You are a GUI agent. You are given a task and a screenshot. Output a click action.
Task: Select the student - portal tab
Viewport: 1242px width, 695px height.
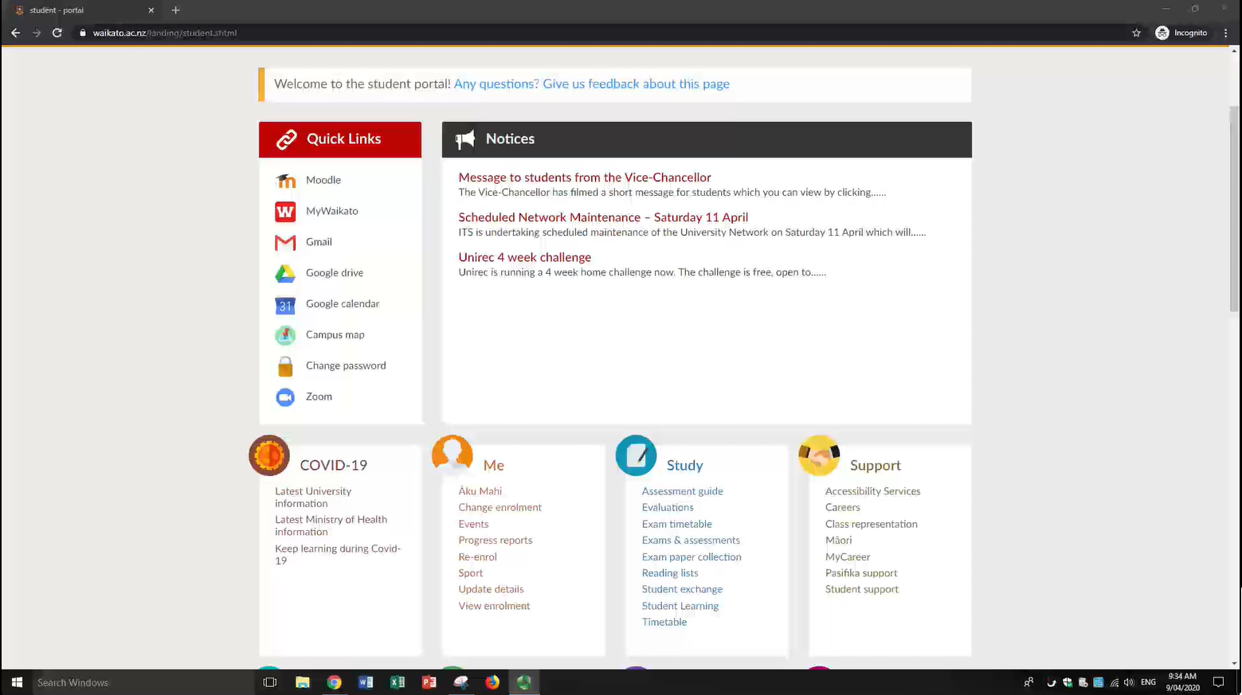(x=85, y=10)
